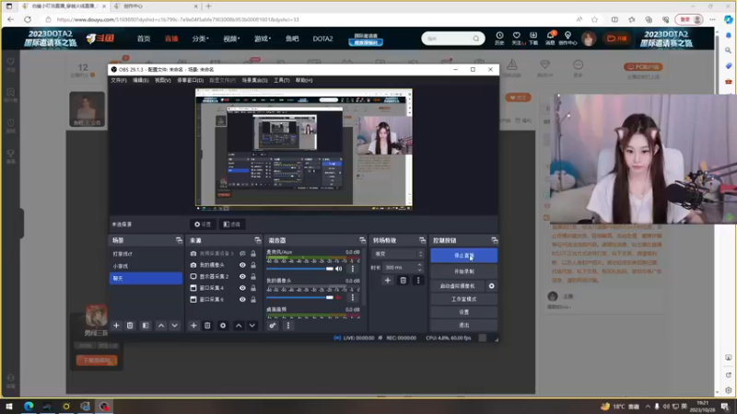This screenshot has width=737, height=414.
Task: Delete the transition with trash icon
Action: (x=403, y=281)
